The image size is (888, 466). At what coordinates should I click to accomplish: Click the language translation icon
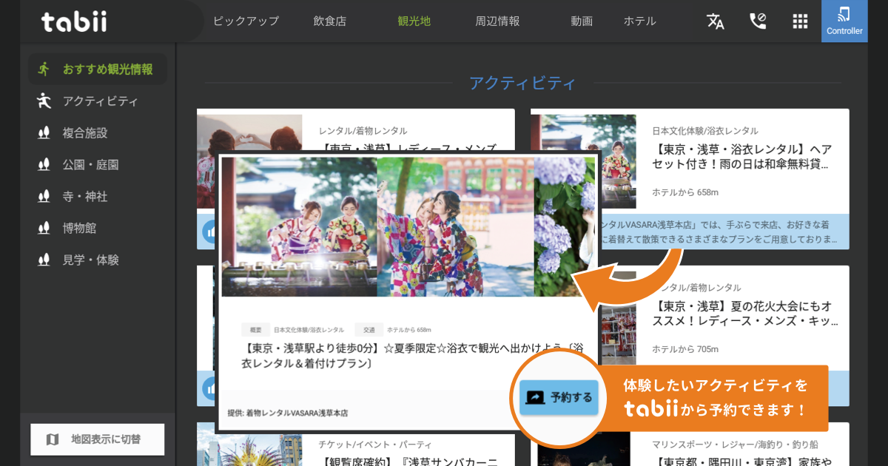coord(715,21)
